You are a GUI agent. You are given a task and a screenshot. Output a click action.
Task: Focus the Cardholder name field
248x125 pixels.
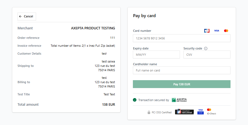click(182, 70)
